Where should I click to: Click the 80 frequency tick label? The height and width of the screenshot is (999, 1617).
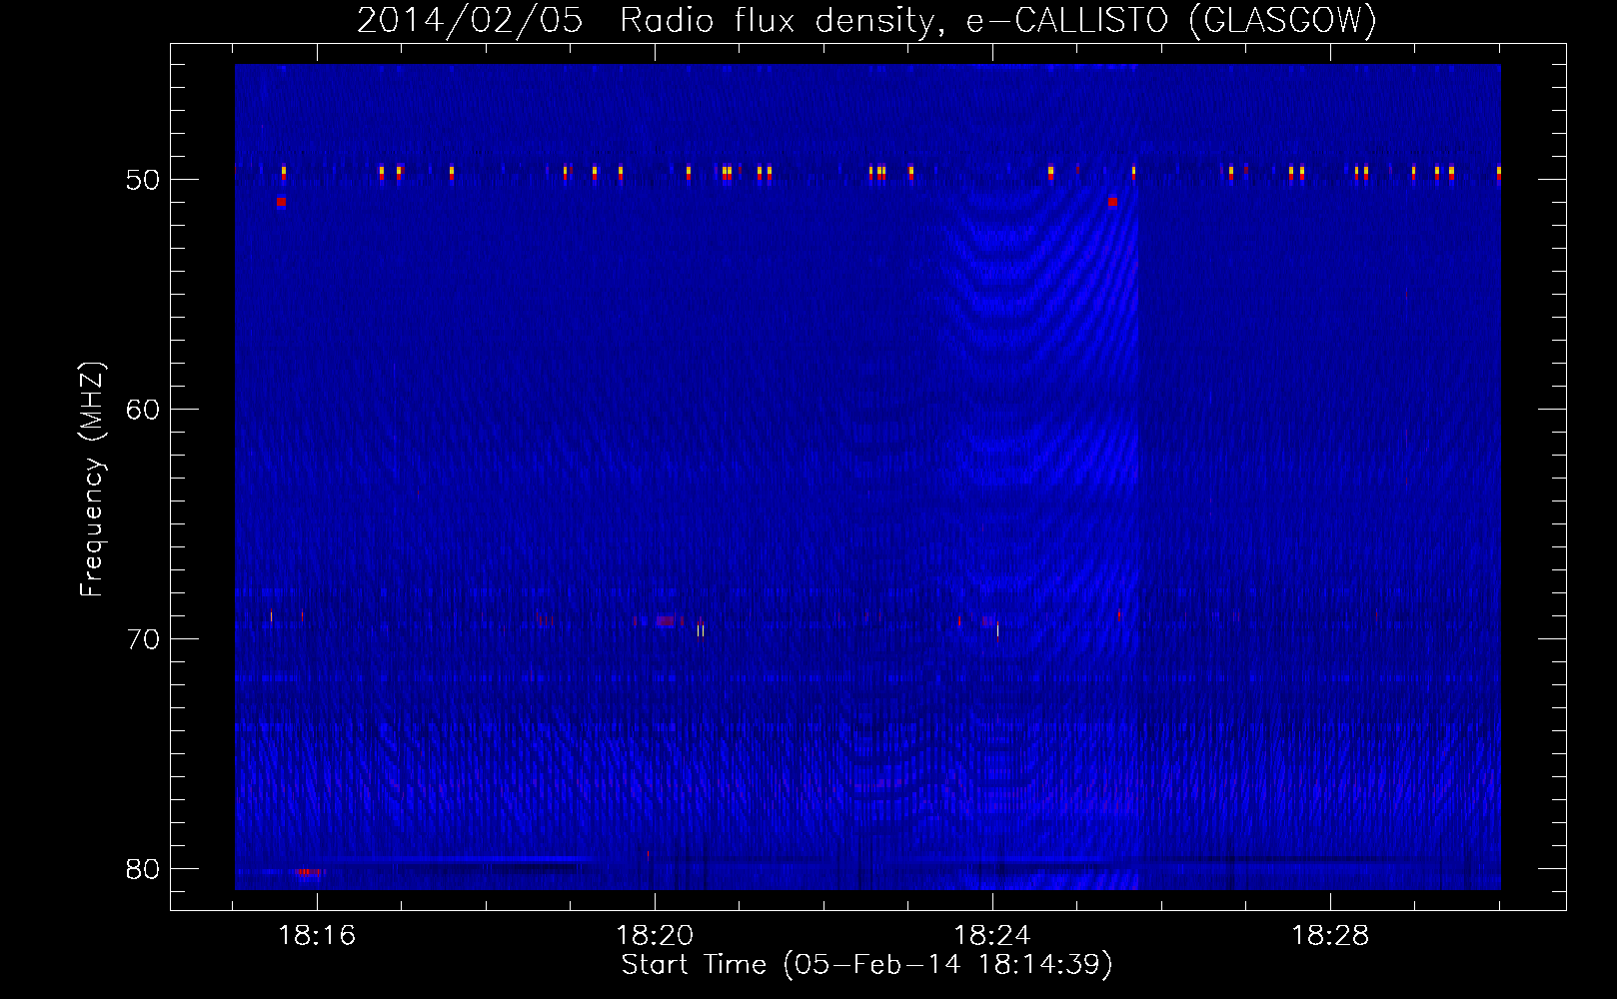click(143, 869)
